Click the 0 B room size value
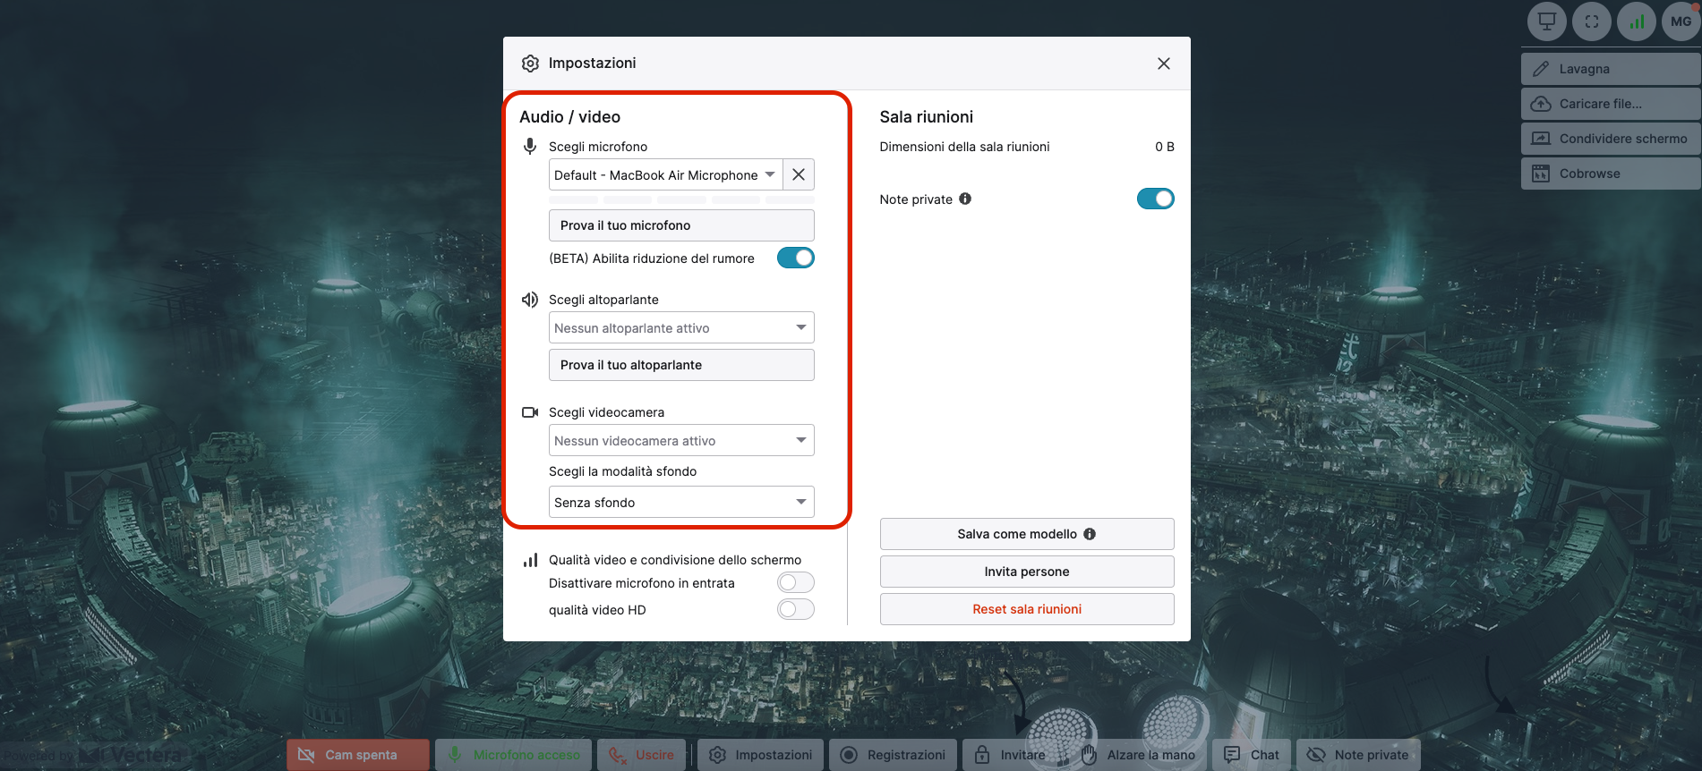 pyautogui.click(x=1165, y=147)
